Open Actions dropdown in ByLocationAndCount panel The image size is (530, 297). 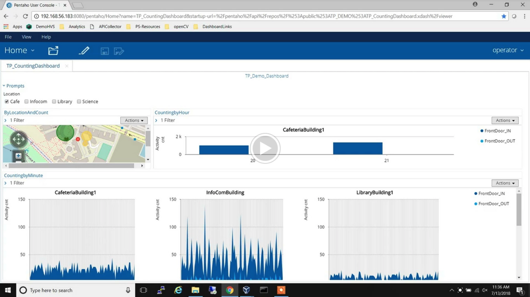click(134, 120)
